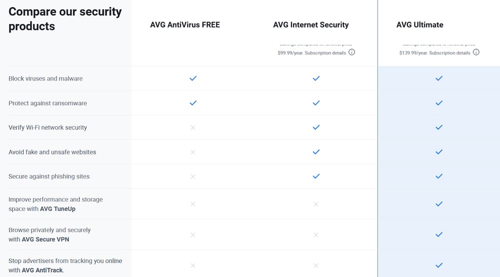Click the Compare our security products heading

(x=65, y=19)
